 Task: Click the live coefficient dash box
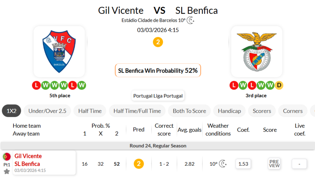tap(299, 164)
